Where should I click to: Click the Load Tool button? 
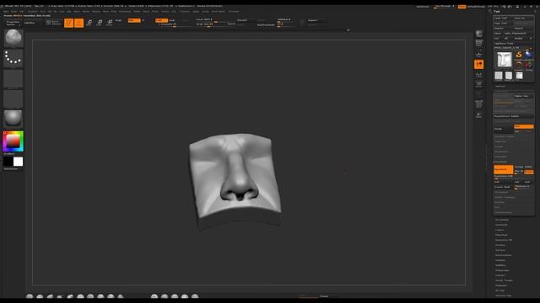coord(504,18)
